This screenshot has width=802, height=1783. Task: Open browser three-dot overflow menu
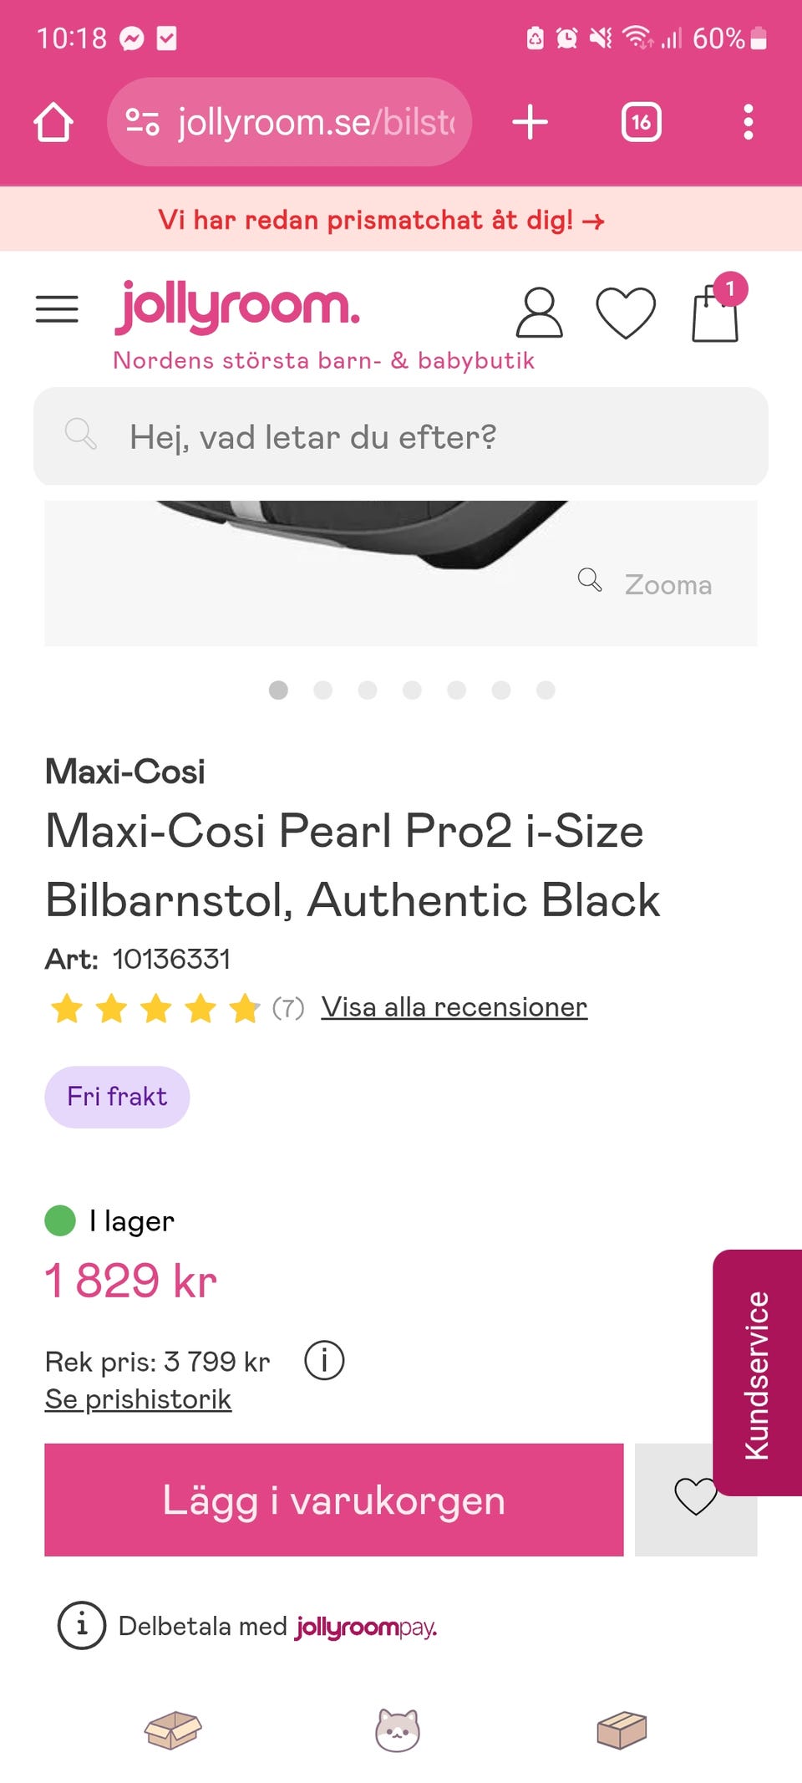pyautogui.click(x=748, y=123)
